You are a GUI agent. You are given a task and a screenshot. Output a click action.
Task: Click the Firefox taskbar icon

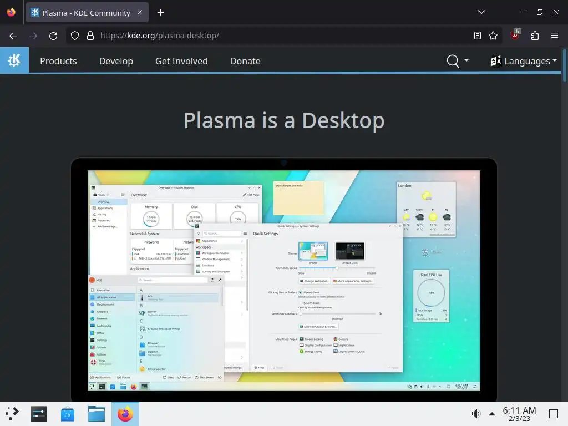pos(125,414)
